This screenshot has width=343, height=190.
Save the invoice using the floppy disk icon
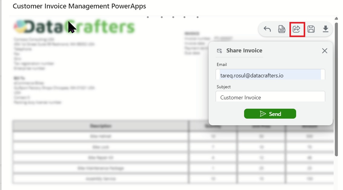[311, 29]
